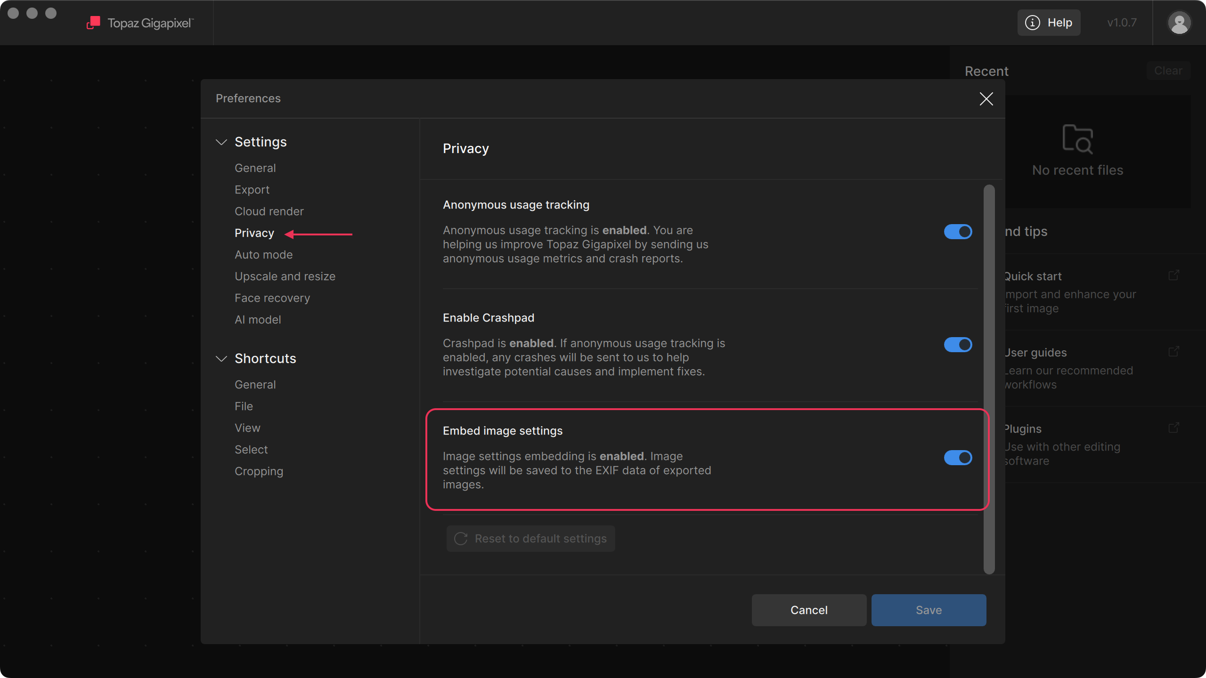Select Cropping under Shortcuts
The image size is (1206, 678).
point(259,471)
